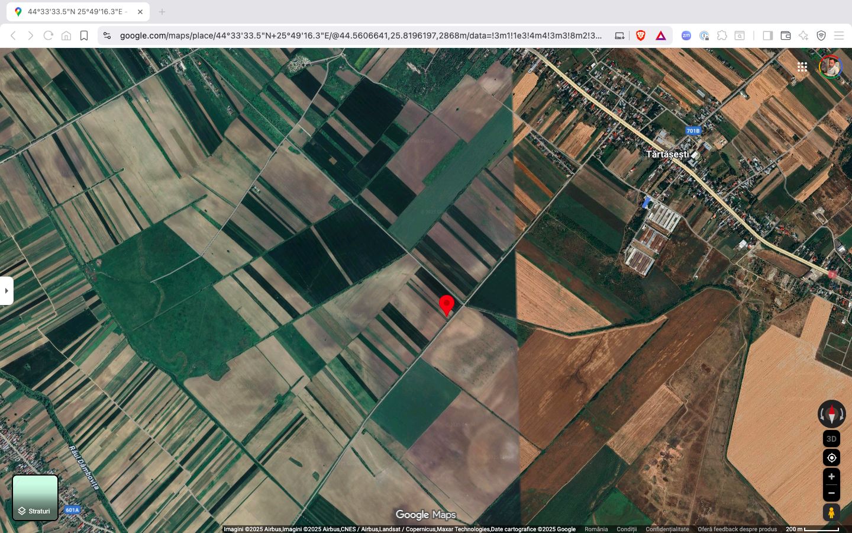The width and height of the screenshot is (852, 533).
Task: Click Oferă feedback despre produs link
Action: tap(737, 529)
